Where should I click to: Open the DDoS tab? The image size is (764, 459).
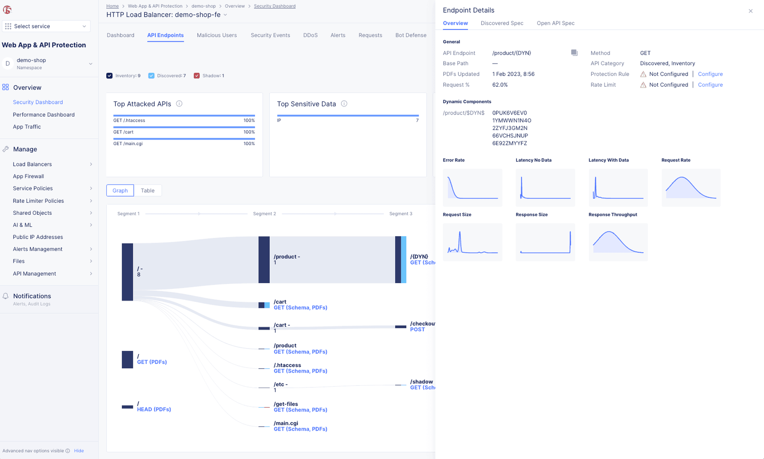coord(310,35)
